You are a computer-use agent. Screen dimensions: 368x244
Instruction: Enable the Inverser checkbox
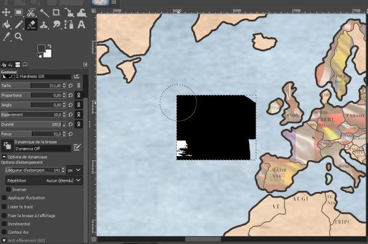click(9, 189)
